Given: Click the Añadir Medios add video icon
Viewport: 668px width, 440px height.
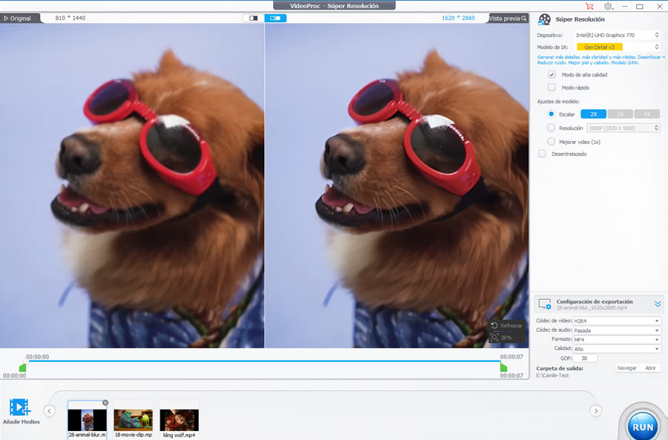Looking at the screenshot, I should point(20,407).
